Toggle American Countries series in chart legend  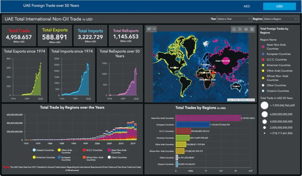tap(44, 158)
